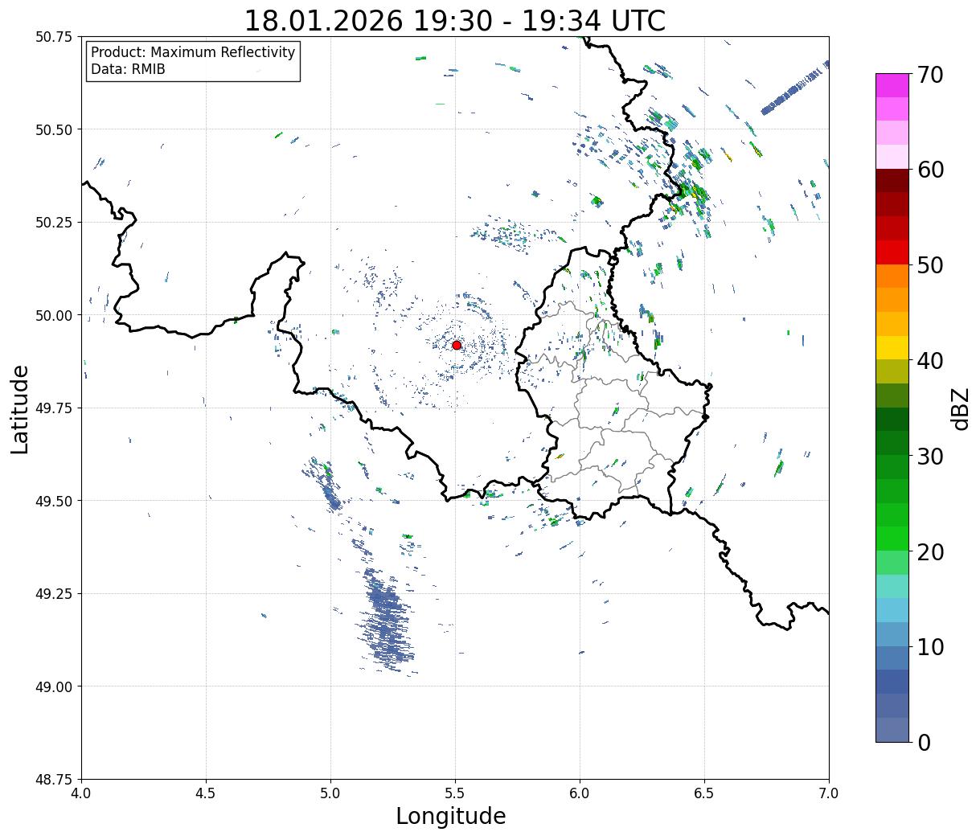This screenshot has height=836, width=980.
Task: Click the 'Product: Maximum Reflectivity' label
Action: 193,52
